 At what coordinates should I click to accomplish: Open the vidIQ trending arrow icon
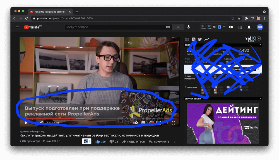coord(207,39)
